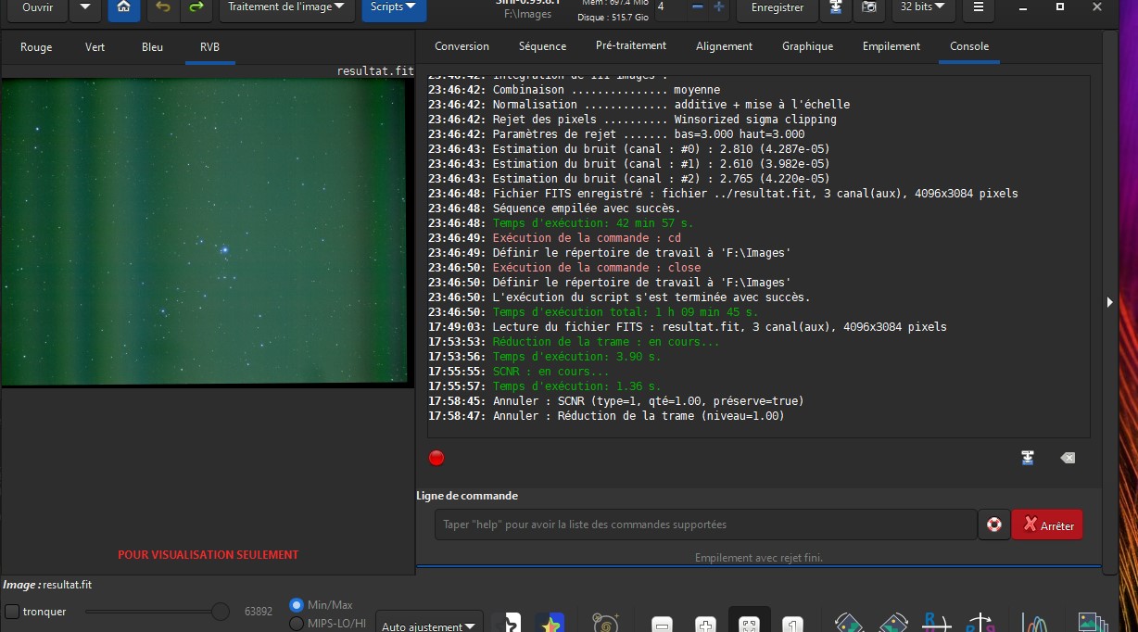Undo the last operation with yellow arrow
Screen dimensions: 1138x632
pyautogui.click(x=163, y=7)
